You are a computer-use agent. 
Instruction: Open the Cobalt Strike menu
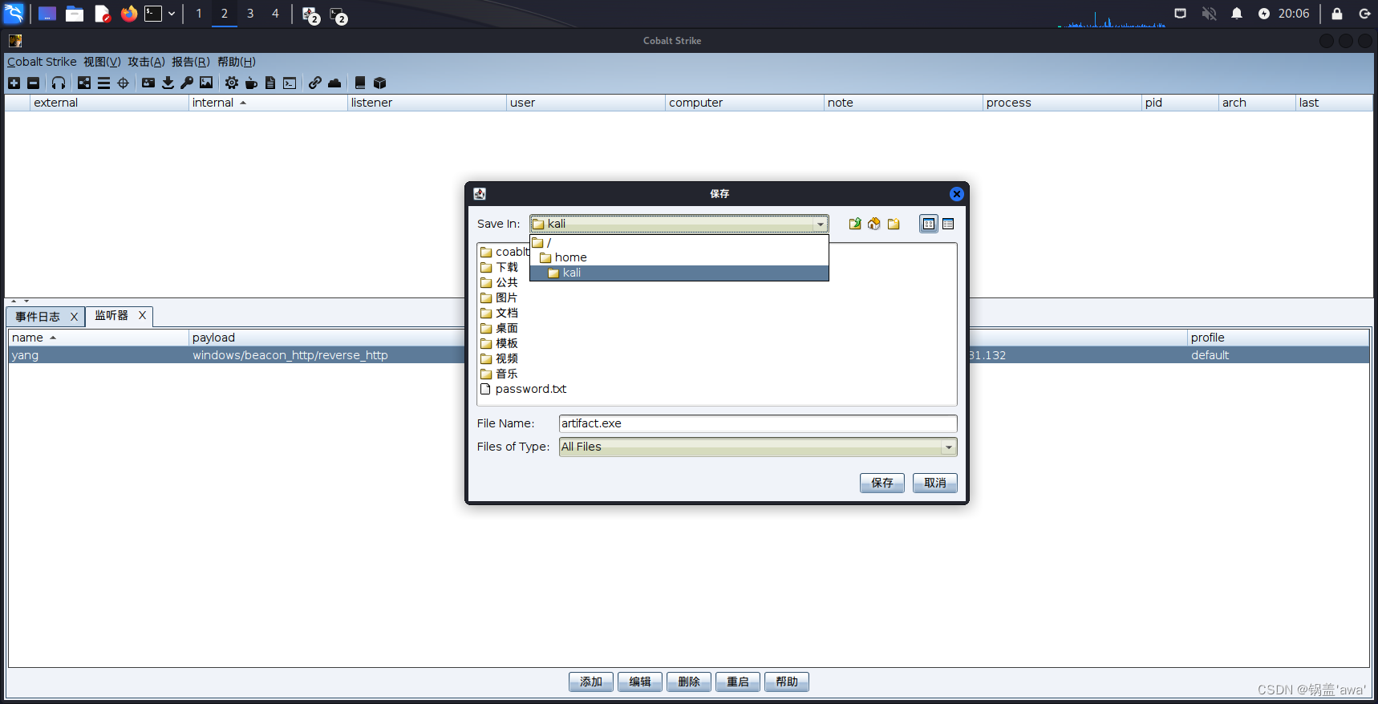(42, 62)
